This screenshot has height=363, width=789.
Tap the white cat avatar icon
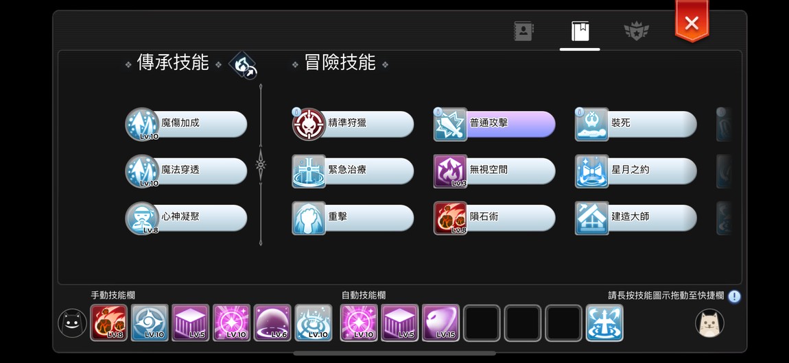point(709,323)
